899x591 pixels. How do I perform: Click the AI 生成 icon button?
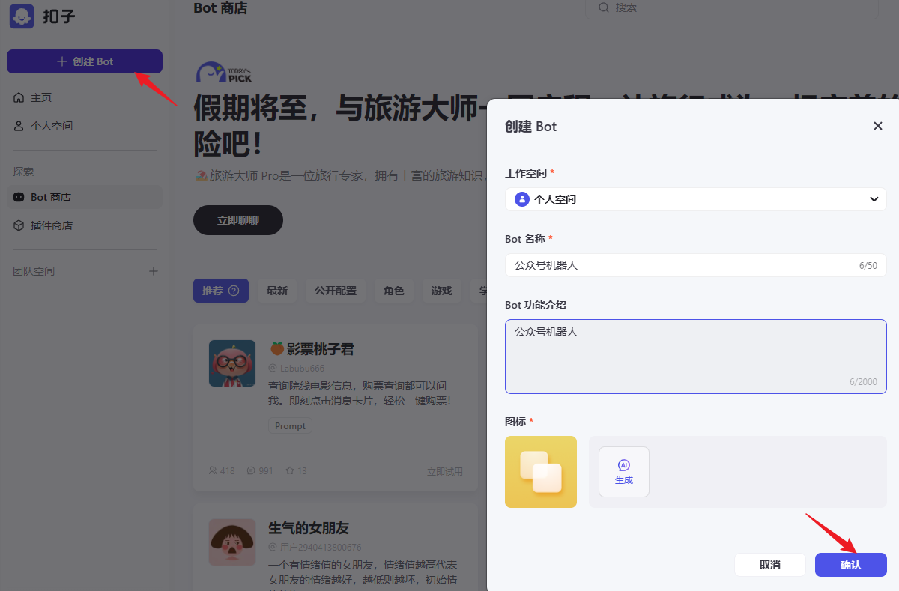[x=624, y=472]
